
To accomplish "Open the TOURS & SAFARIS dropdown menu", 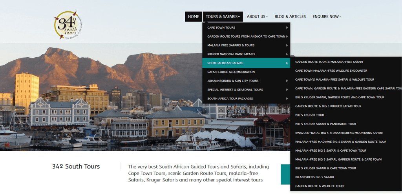I will click(x=223, y=16).
